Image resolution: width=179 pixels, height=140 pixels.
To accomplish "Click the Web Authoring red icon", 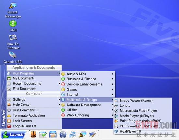I will tap(63, 115).
